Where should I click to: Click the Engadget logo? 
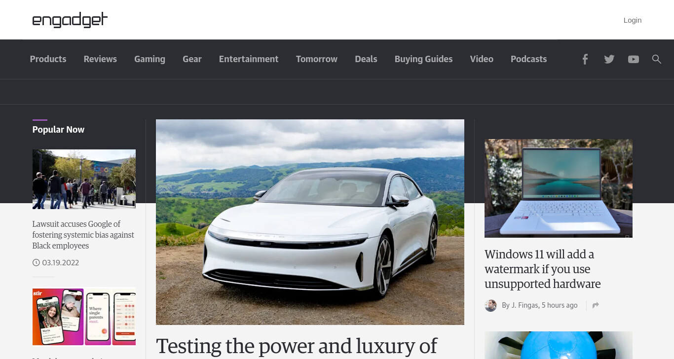70,20
